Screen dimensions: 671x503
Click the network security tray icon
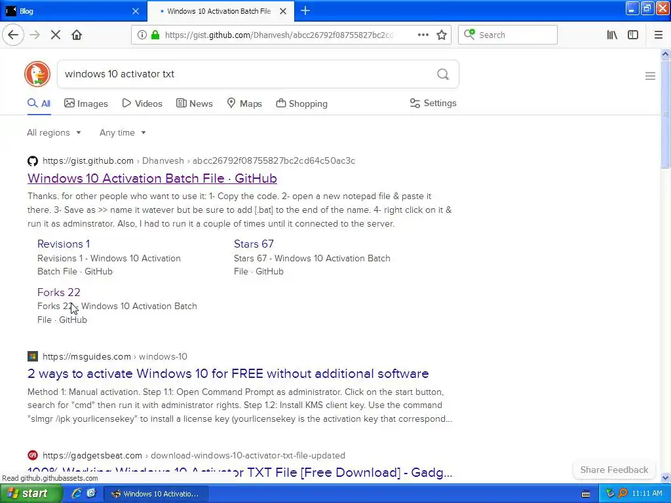click(610, 493)
